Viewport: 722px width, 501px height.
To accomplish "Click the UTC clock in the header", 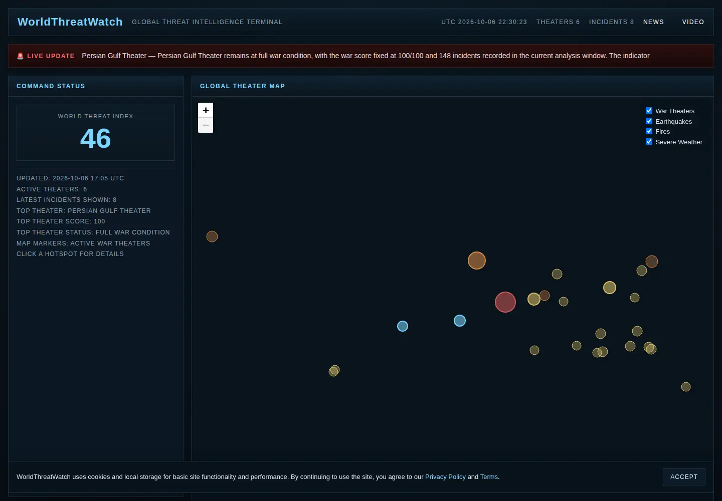I will click(484, 22).
